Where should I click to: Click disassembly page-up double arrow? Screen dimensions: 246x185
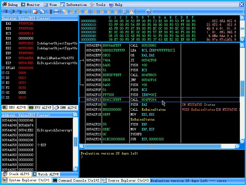(x=242, y=45)
